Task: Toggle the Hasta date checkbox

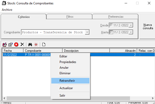Action: point(111,32)
